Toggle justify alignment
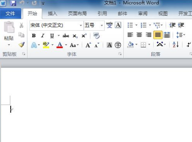 (x=158, y=35)
